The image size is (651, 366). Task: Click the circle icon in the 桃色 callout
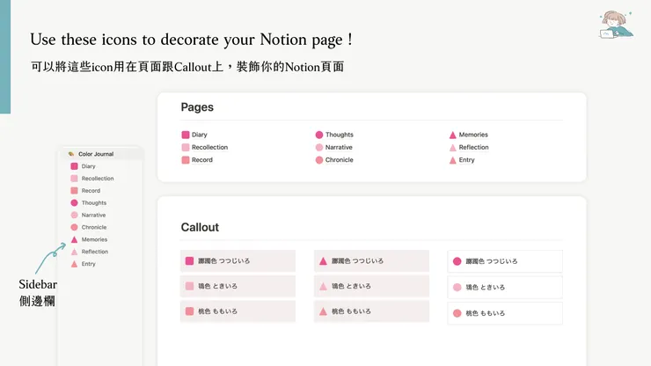coord(457,313)
